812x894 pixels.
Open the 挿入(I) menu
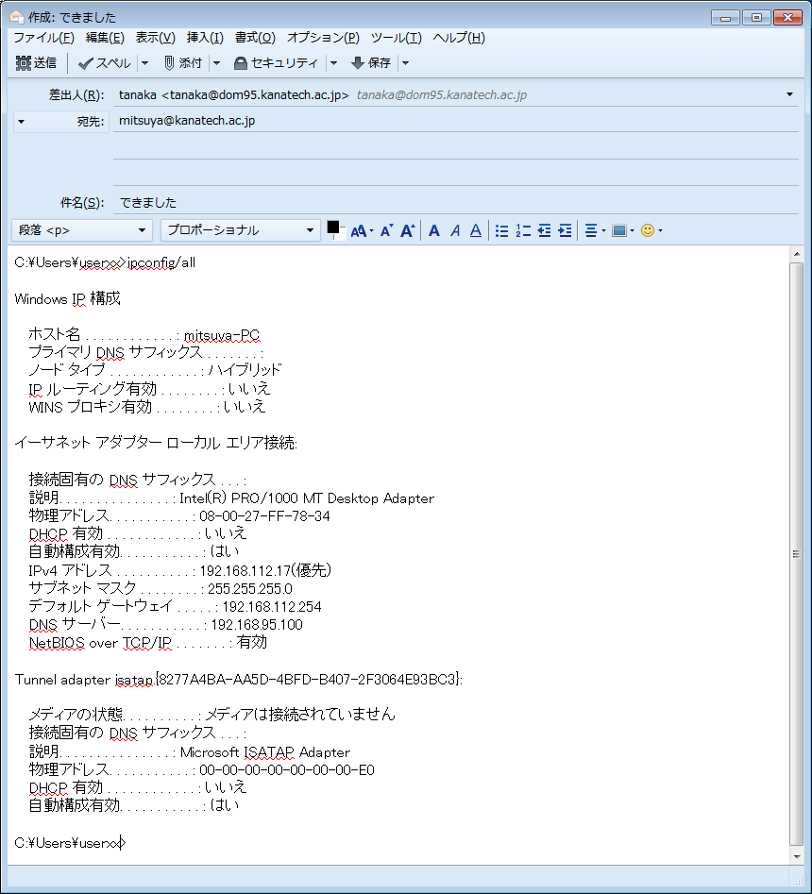(x=205, y=38)
